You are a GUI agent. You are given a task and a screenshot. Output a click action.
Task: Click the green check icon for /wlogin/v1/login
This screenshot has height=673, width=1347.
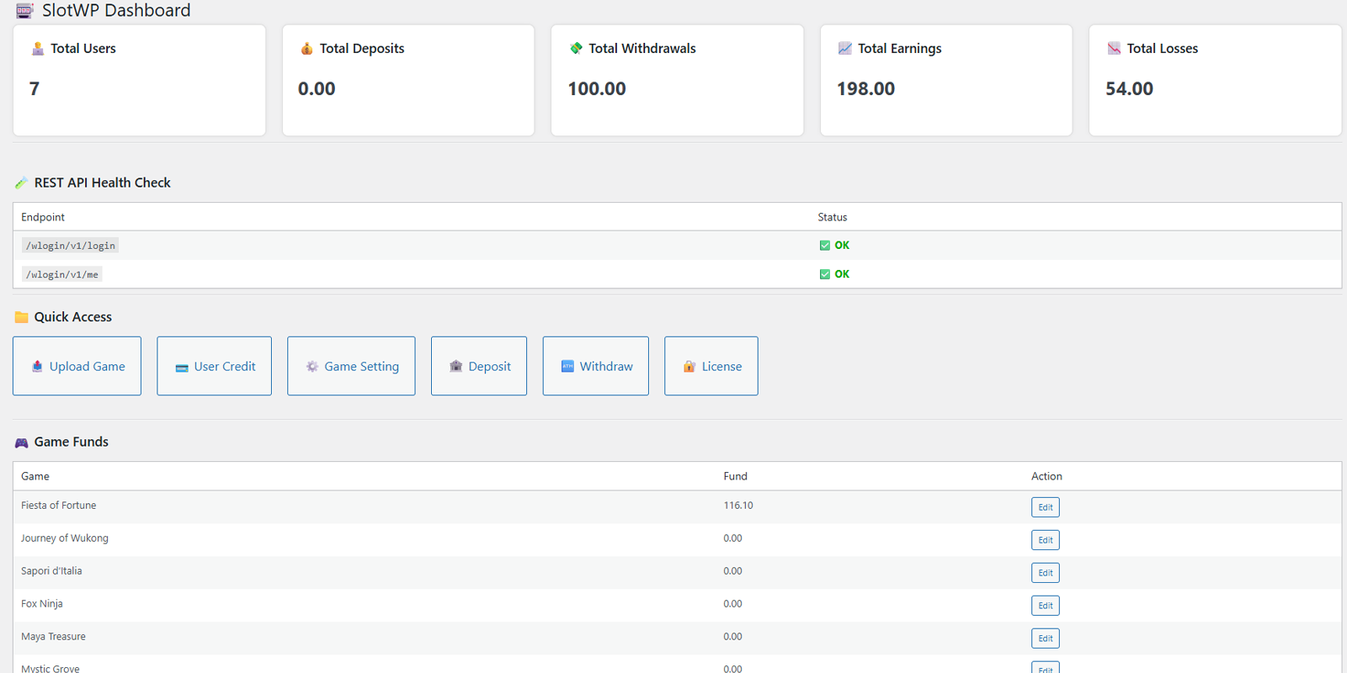point(825,246)
